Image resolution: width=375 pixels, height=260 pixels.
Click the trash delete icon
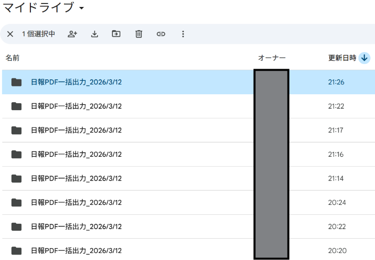click(x=139, y=34)
